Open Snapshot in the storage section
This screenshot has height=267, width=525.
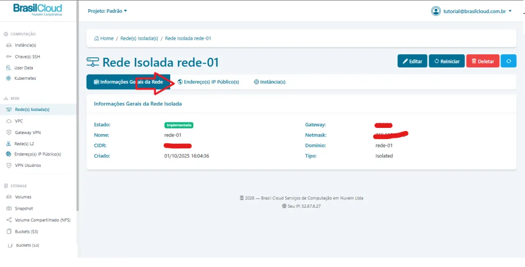coord(24,209)
